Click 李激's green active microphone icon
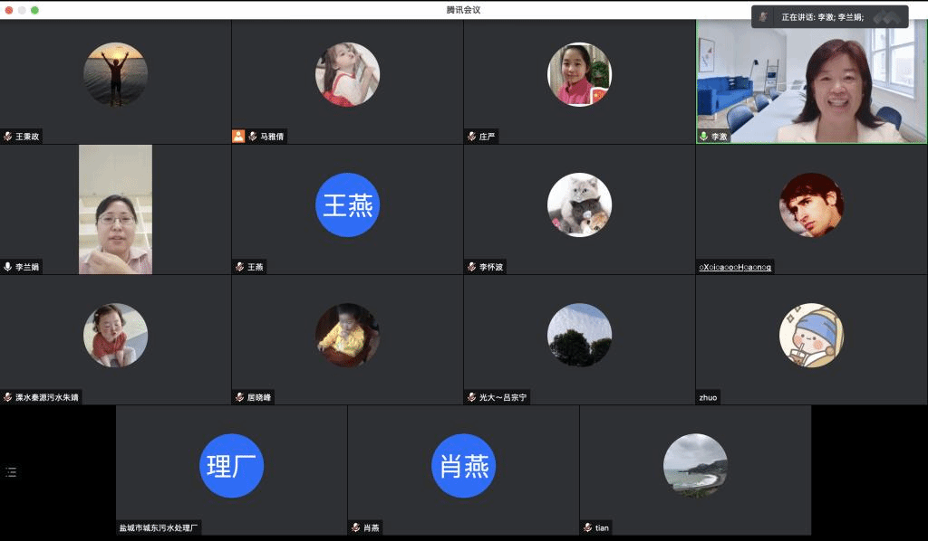Viewport: 928px width, 541px height. [x=703, y=137]
